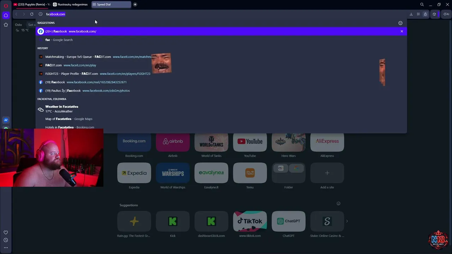Image resolution: width=452 pixels, height=254 pixels.
Task: Open the Kick suggested tile
Action: pos(173,221)
